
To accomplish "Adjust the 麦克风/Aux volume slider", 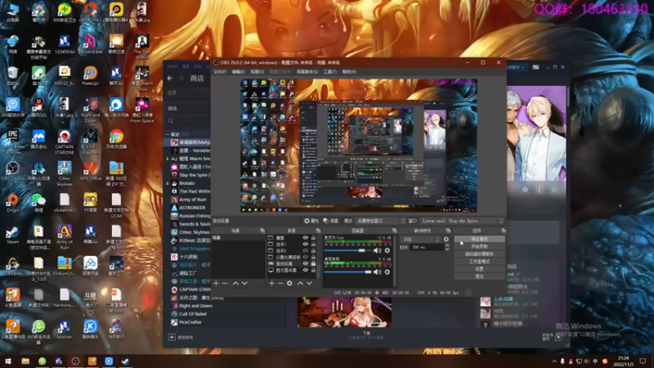I will pyautogui.click(x=347, y=250).
